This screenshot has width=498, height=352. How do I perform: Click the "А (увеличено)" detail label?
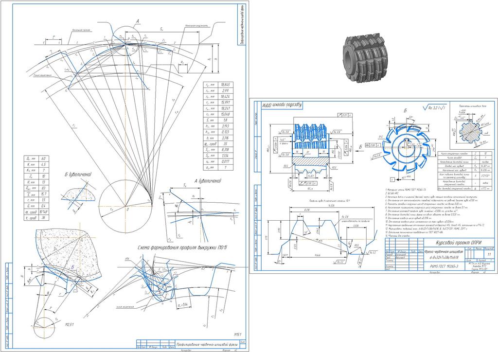tap(207, 181)
